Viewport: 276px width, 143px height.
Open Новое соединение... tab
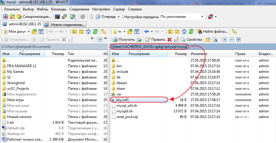coord(65,25)
